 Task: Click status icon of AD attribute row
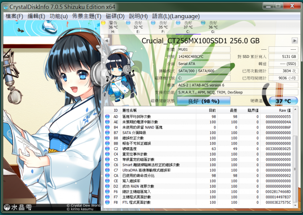tap(107, 116)
